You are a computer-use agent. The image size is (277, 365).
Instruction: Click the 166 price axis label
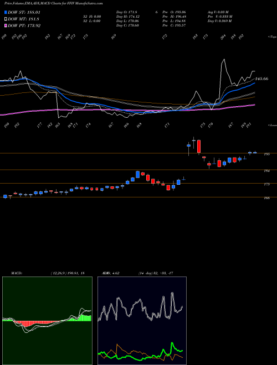point(267,198)
